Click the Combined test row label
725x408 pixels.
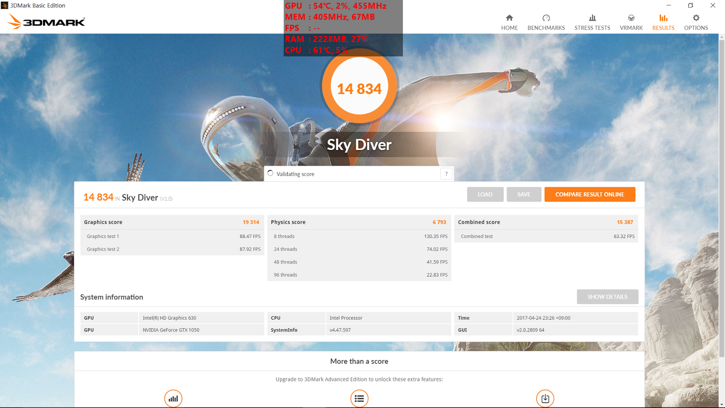click(477, 236)
